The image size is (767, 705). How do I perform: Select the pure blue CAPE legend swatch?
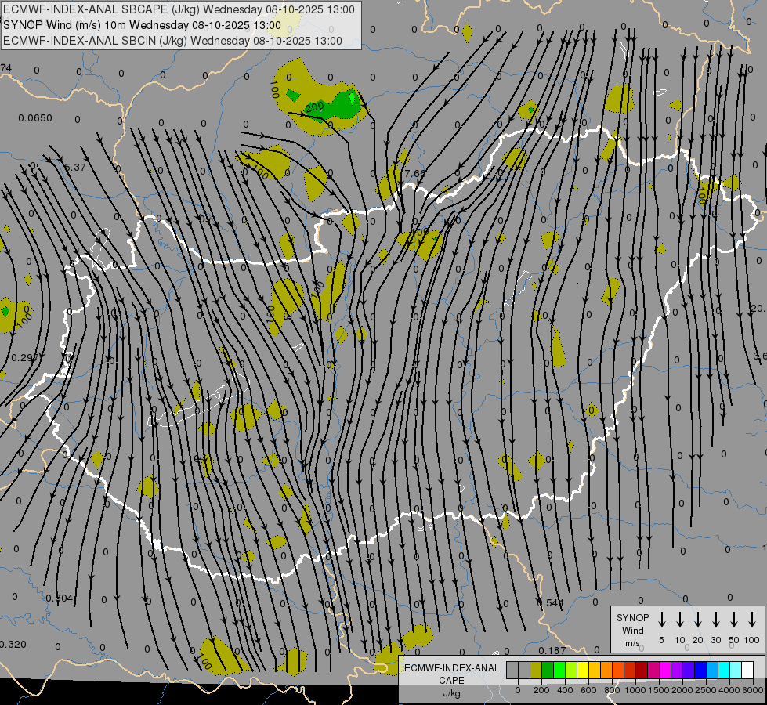[700, 671]
